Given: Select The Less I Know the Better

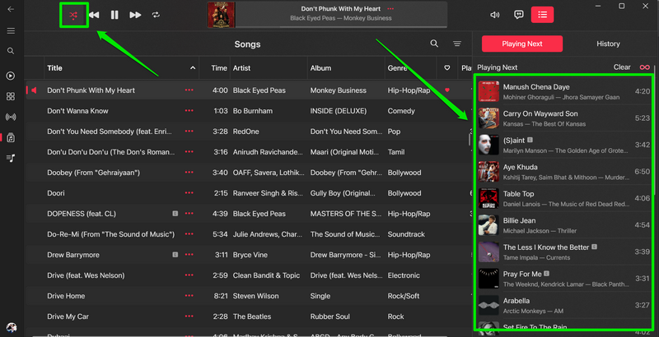Looking at the screenshot, I should (563, 252).
